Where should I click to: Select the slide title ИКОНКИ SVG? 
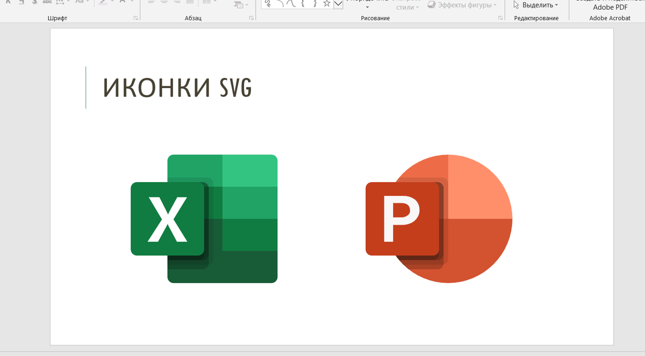[177, 88]
